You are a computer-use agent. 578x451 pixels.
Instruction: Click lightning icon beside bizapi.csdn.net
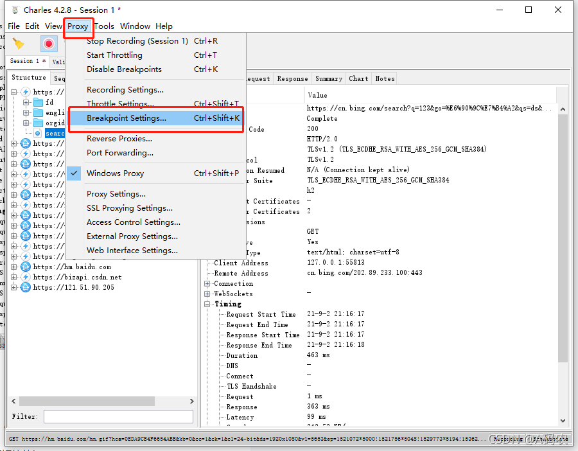coord(26,277)
